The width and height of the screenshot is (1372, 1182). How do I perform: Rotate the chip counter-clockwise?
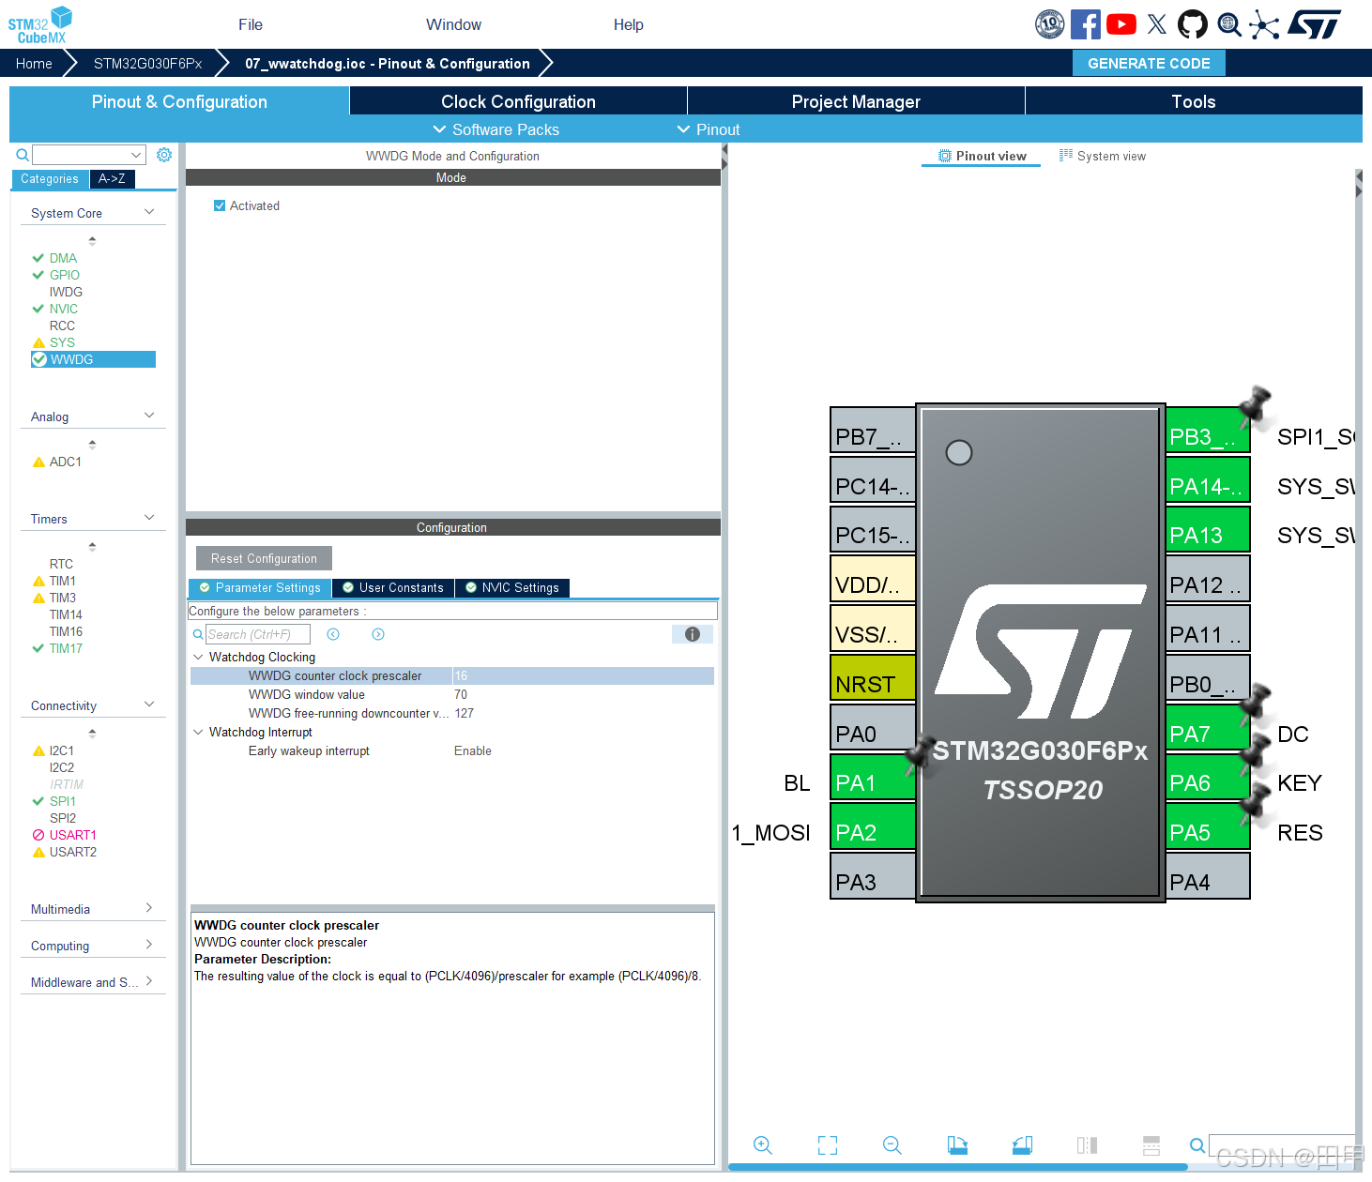pos(1022,1145)
